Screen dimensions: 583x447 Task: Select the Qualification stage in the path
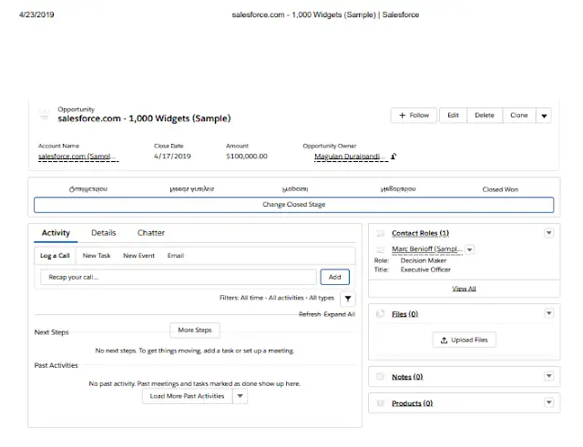[88, 189]
